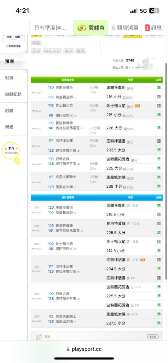168x363 pixels.
Task: Open the 遊戲紀錄 sidebar tab
Action: pos(14,94)
